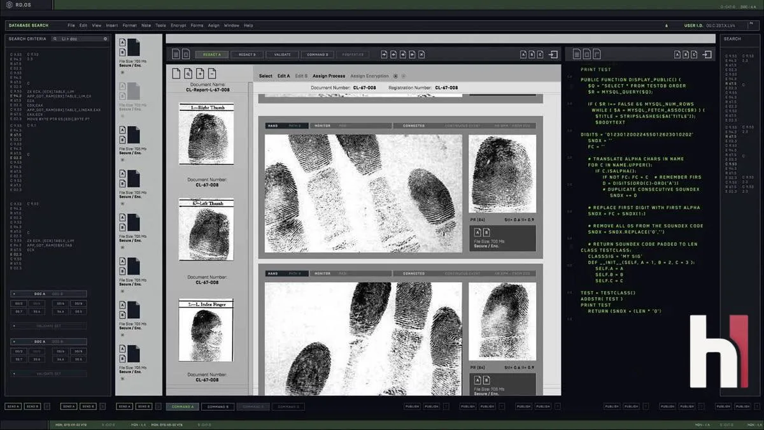Click the gear icon in Search Criteria field
The image size is (764, 430).
coord(106,39)
